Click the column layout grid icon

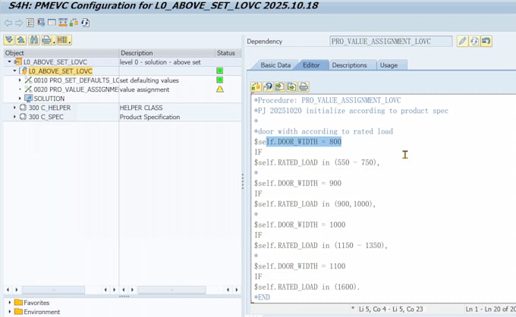click(x=62, y=40)
